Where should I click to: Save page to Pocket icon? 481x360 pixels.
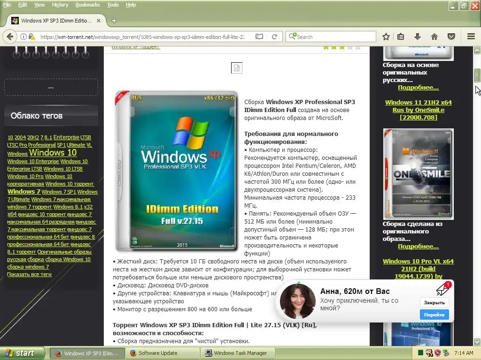451,37
